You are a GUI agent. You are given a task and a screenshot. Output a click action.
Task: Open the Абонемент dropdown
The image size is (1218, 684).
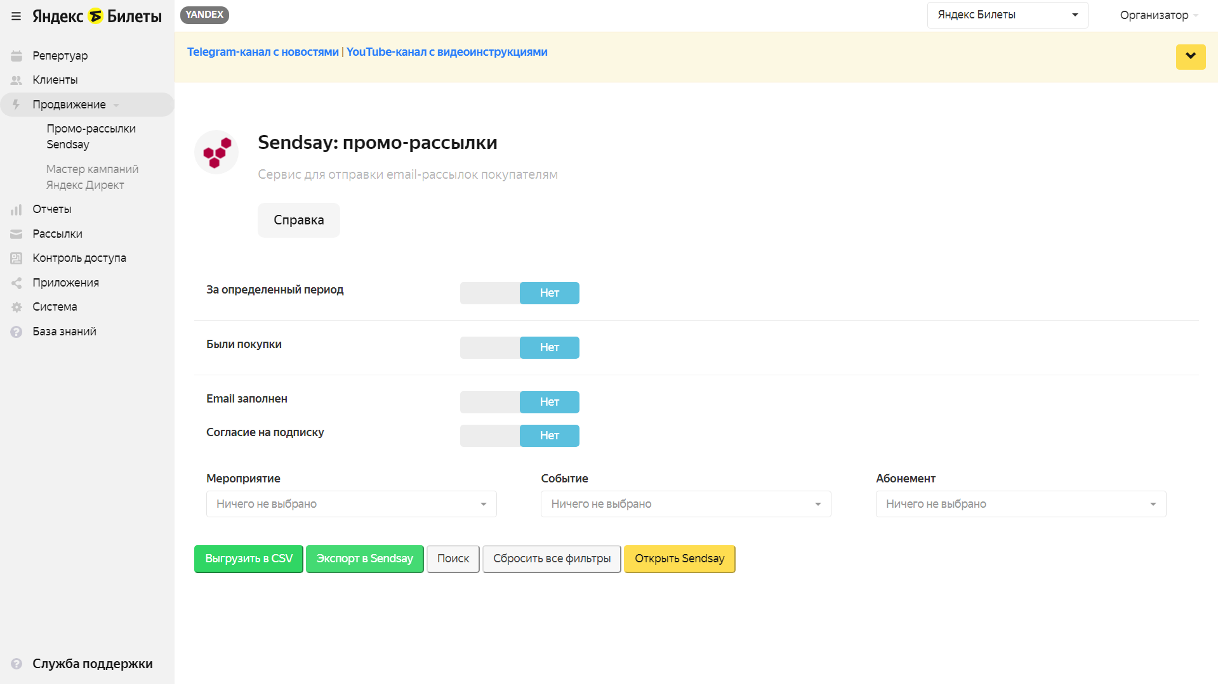1021,505
